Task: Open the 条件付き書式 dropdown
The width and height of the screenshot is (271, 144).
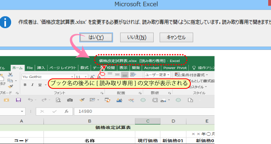Action: (x=191, y=75)
